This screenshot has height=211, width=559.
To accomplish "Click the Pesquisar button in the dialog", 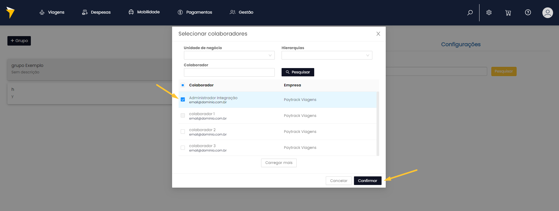I will (298, 72).
